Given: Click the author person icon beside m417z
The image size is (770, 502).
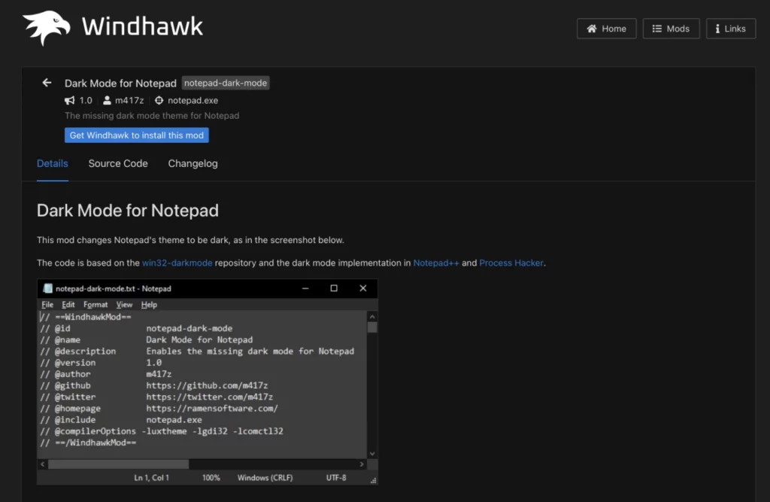Looking at the screenshot, I should point(107,100).
